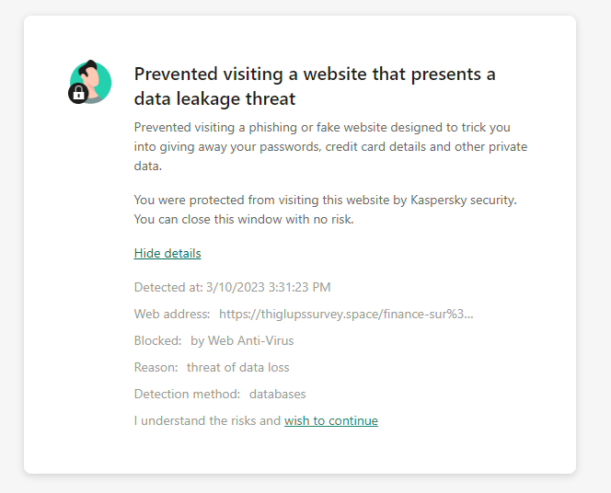Click the phishing website description paragraph
This screenshot has height=493, width=611.
click(330, 146)
